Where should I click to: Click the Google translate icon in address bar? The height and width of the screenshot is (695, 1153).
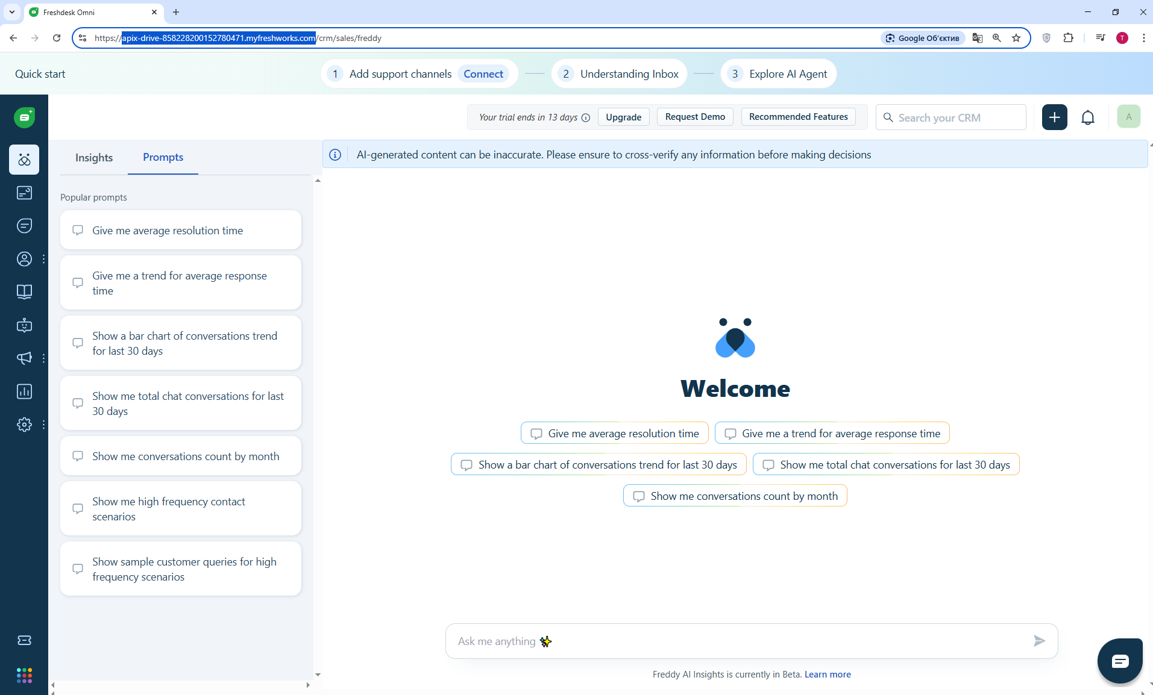[978, 38]
